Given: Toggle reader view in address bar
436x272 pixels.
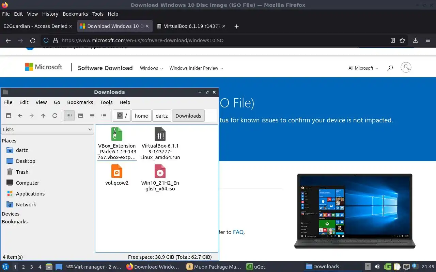Looking at the screenshot, I should (393, 40).
